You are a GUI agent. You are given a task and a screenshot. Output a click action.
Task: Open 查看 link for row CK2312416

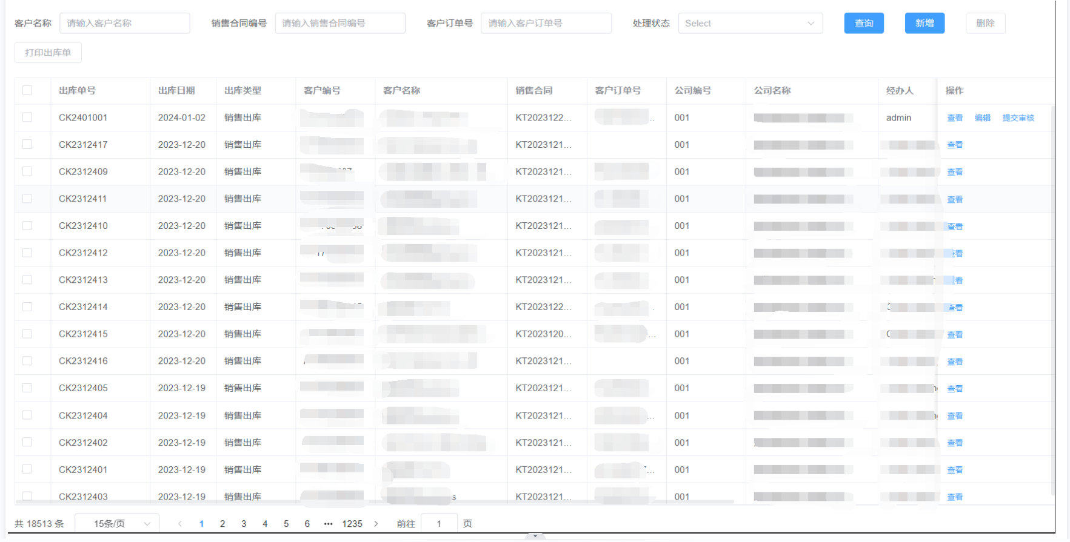pyautogui.click(x=955, y=362)
